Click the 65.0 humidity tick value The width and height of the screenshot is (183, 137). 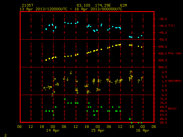[x=163, y=123]
